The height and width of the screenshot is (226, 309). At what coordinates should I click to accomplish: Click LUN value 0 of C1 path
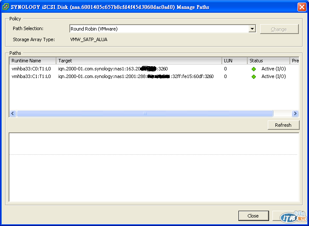(x=225, y=76)
